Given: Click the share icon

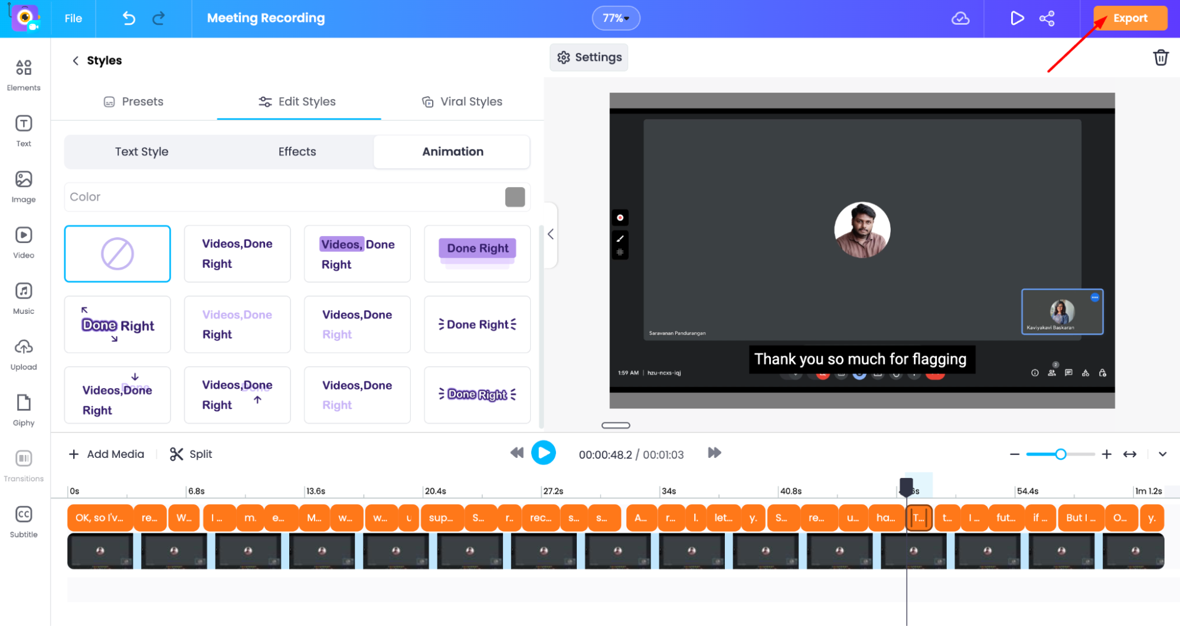Looking at the screenshot, I should click(1047, 18).
